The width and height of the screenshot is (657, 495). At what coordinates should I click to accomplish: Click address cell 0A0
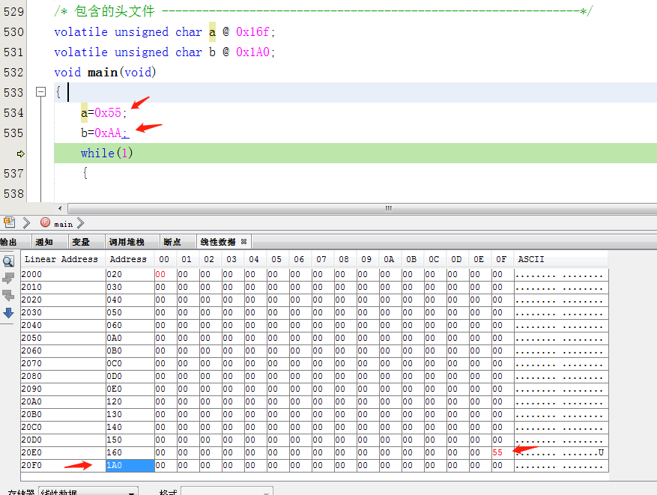click(x=130, y=338)
